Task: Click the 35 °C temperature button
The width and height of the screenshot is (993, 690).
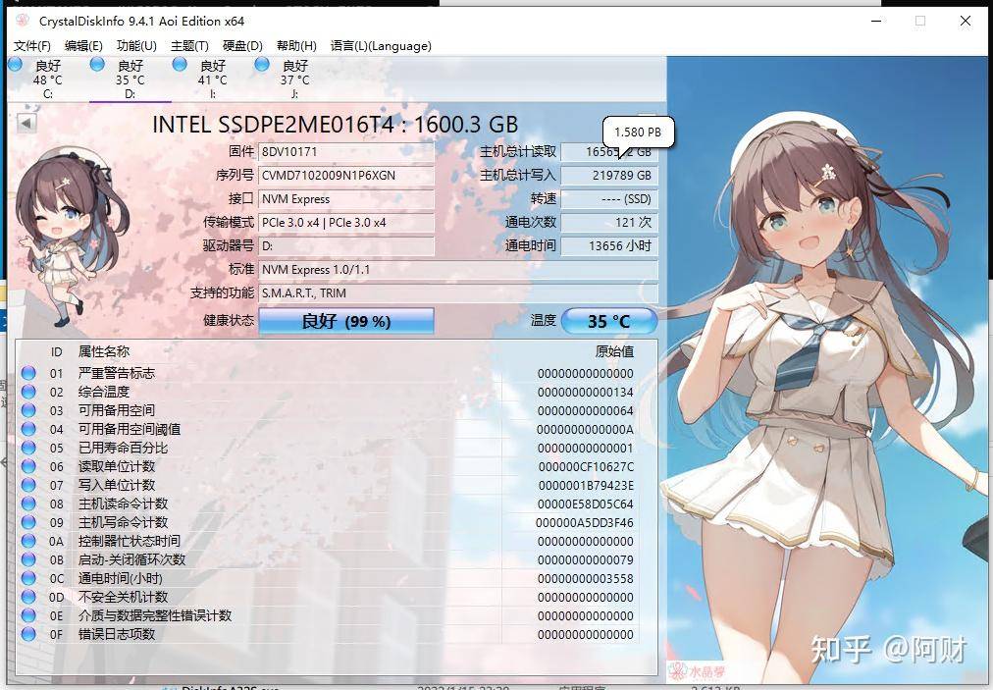Action: (x=608, y=321)
